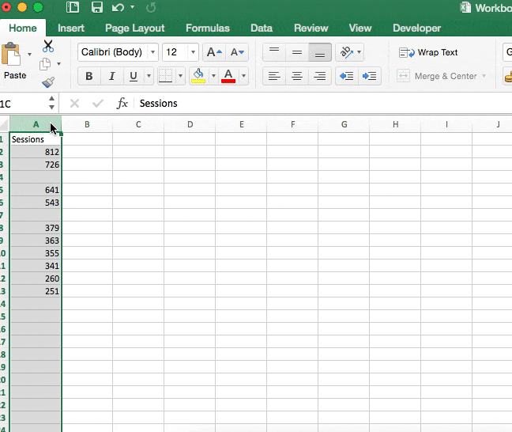Click the Cut scissors icon
This screenshot has width=512, height=432.
(x=48, y=47)
